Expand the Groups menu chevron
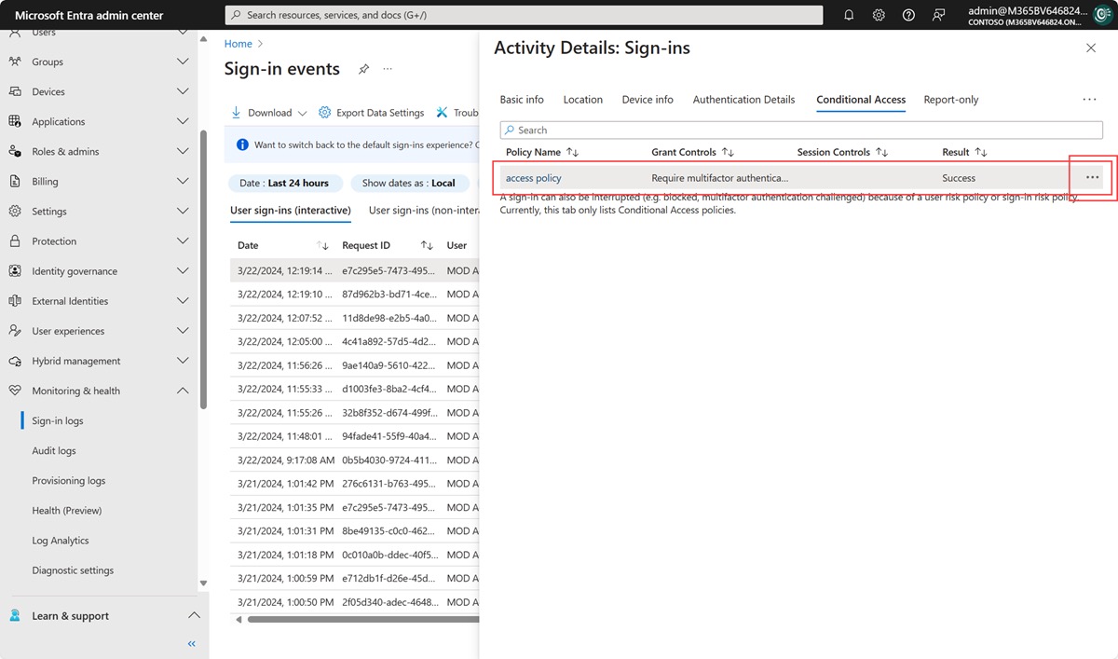Image resolution: width=1118 pixels, height=659 pixels. click(x=183, y=62)
